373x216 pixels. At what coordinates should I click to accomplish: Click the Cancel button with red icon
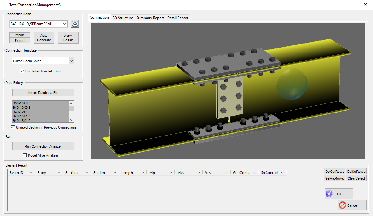coord(352,205)
